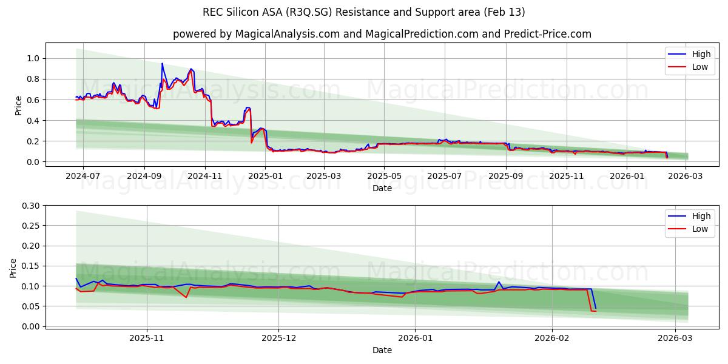Click bottom chart x-axis label '2026-03'
The width and height of the screenshot is (728, 364).
tap(675, 338)
